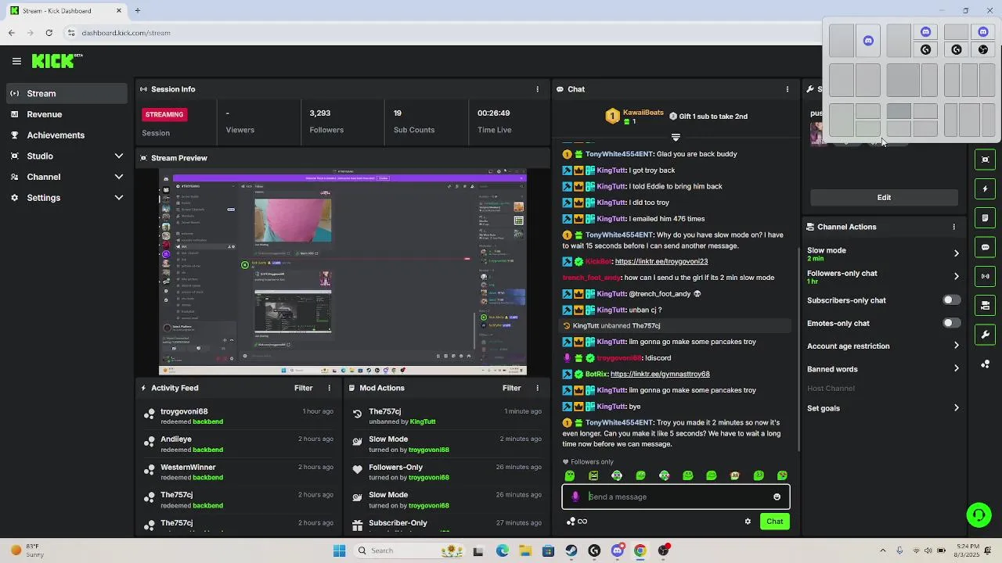The height and width of the screenshot is (563, 1002).
Task: Select Revenue in the sidebar
Action: pos(67,114)
